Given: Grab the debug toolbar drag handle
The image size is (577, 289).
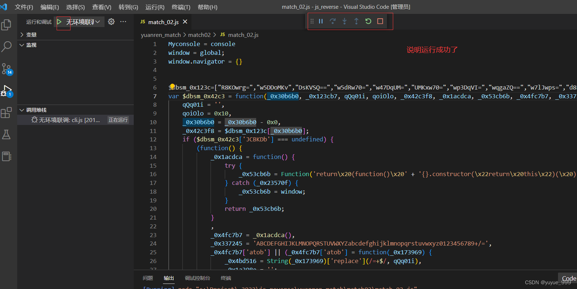Looking at the screenshot, I should 312,21.
